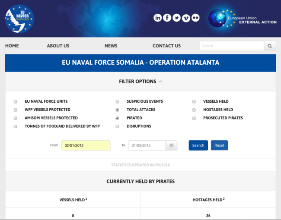Click the Operation Atalanta title banner
This screenshot has width=281, height=220.
(x=140, y=63)
